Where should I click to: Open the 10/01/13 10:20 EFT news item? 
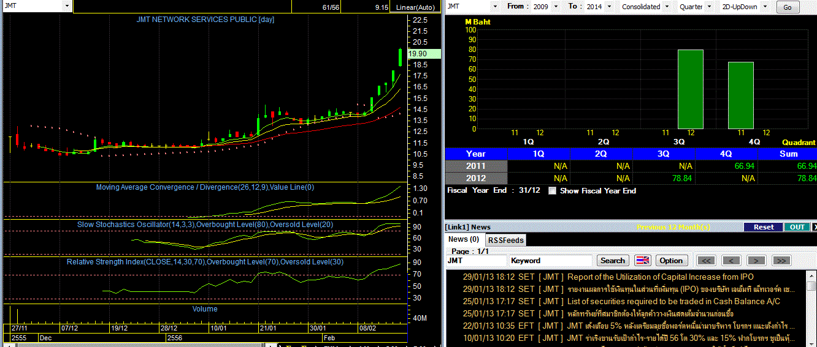[x=629, y=338]
